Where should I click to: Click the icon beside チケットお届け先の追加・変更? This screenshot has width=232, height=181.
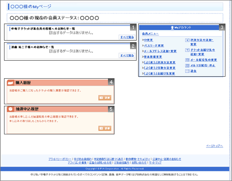coord(187,50)
